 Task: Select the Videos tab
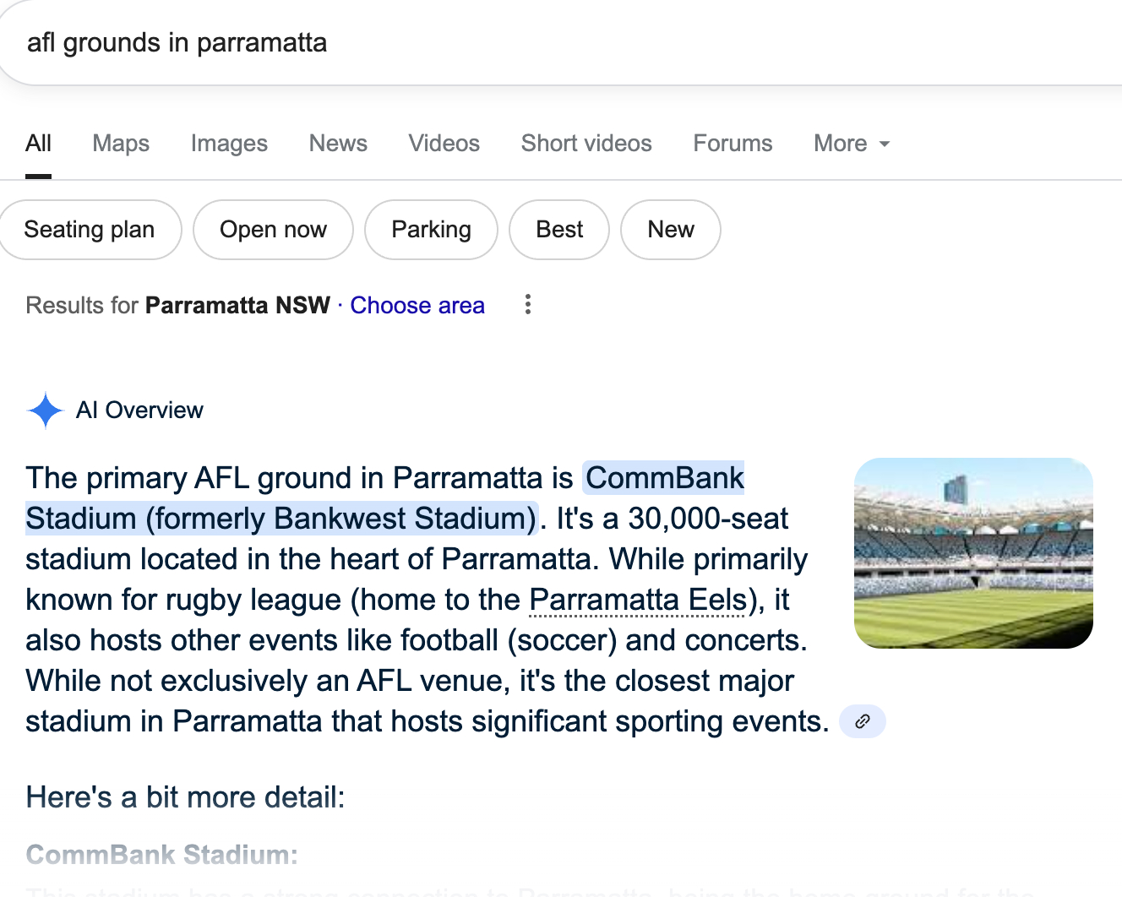point(444,144)
